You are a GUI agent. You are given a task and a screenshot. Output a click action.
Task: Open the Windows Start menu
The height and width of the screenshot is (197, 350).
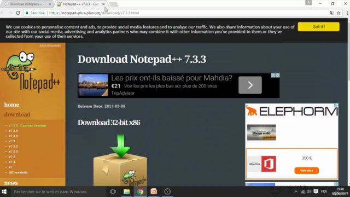point(4,192)
